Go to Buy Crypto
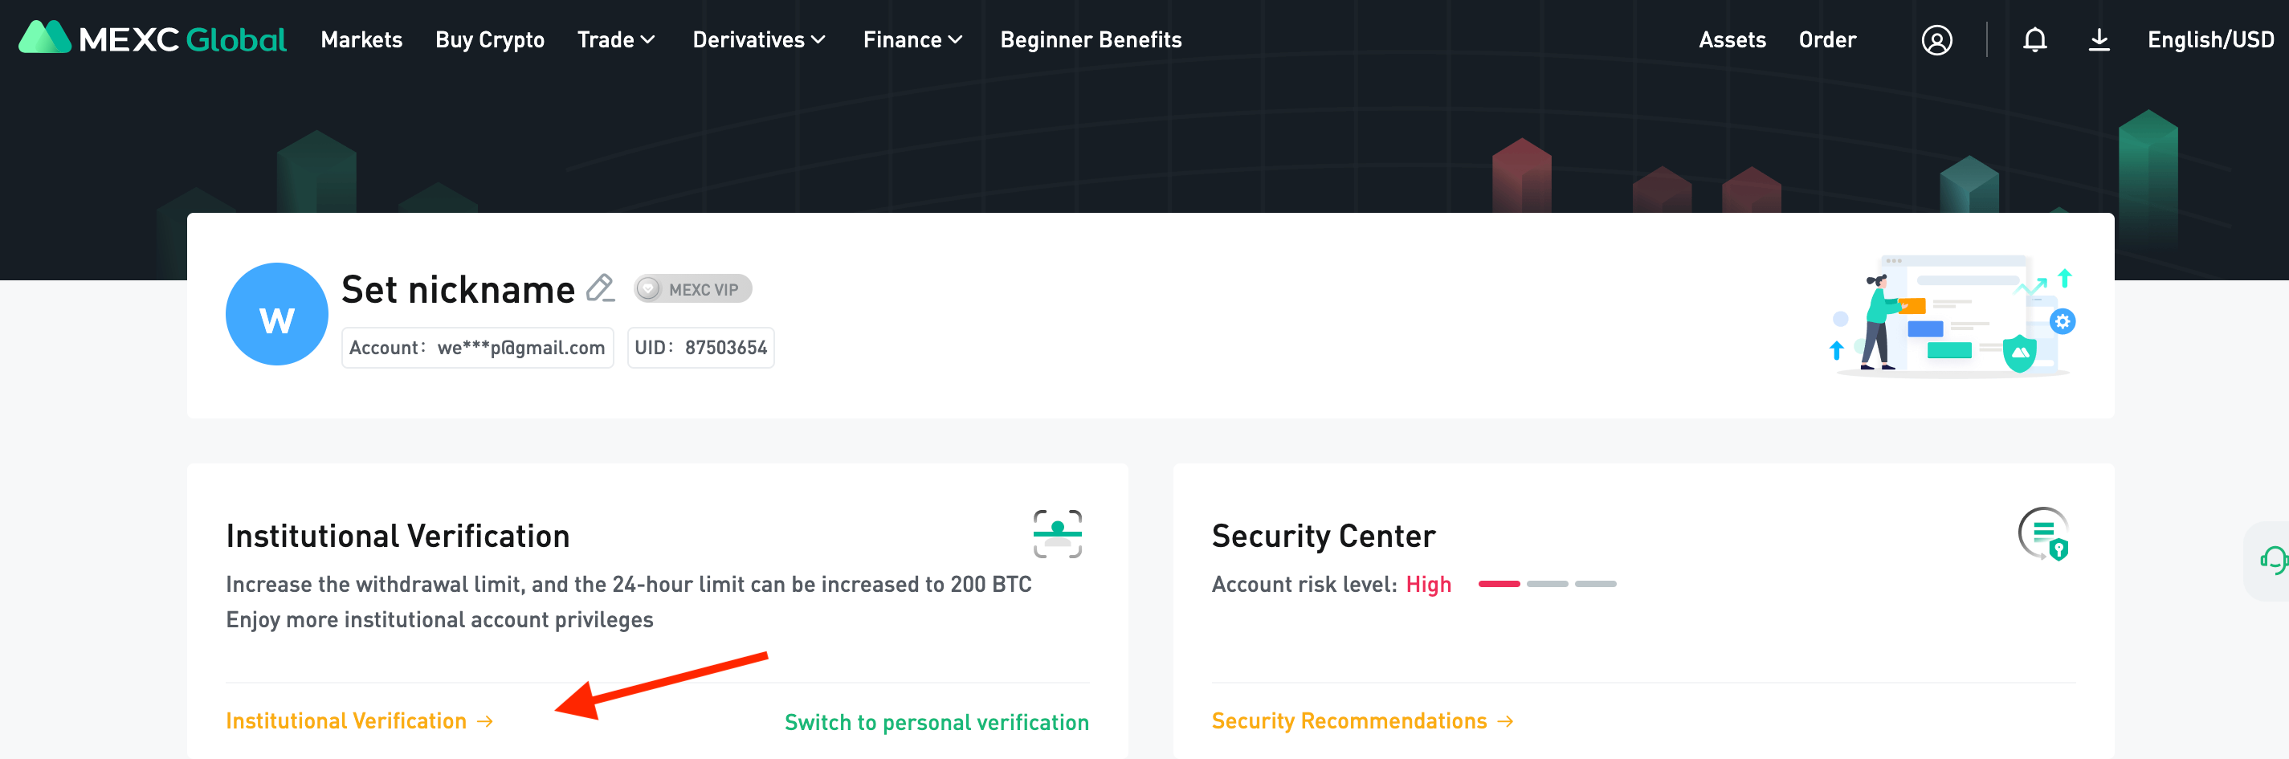The image size is (2289, 759). point(490,40)
